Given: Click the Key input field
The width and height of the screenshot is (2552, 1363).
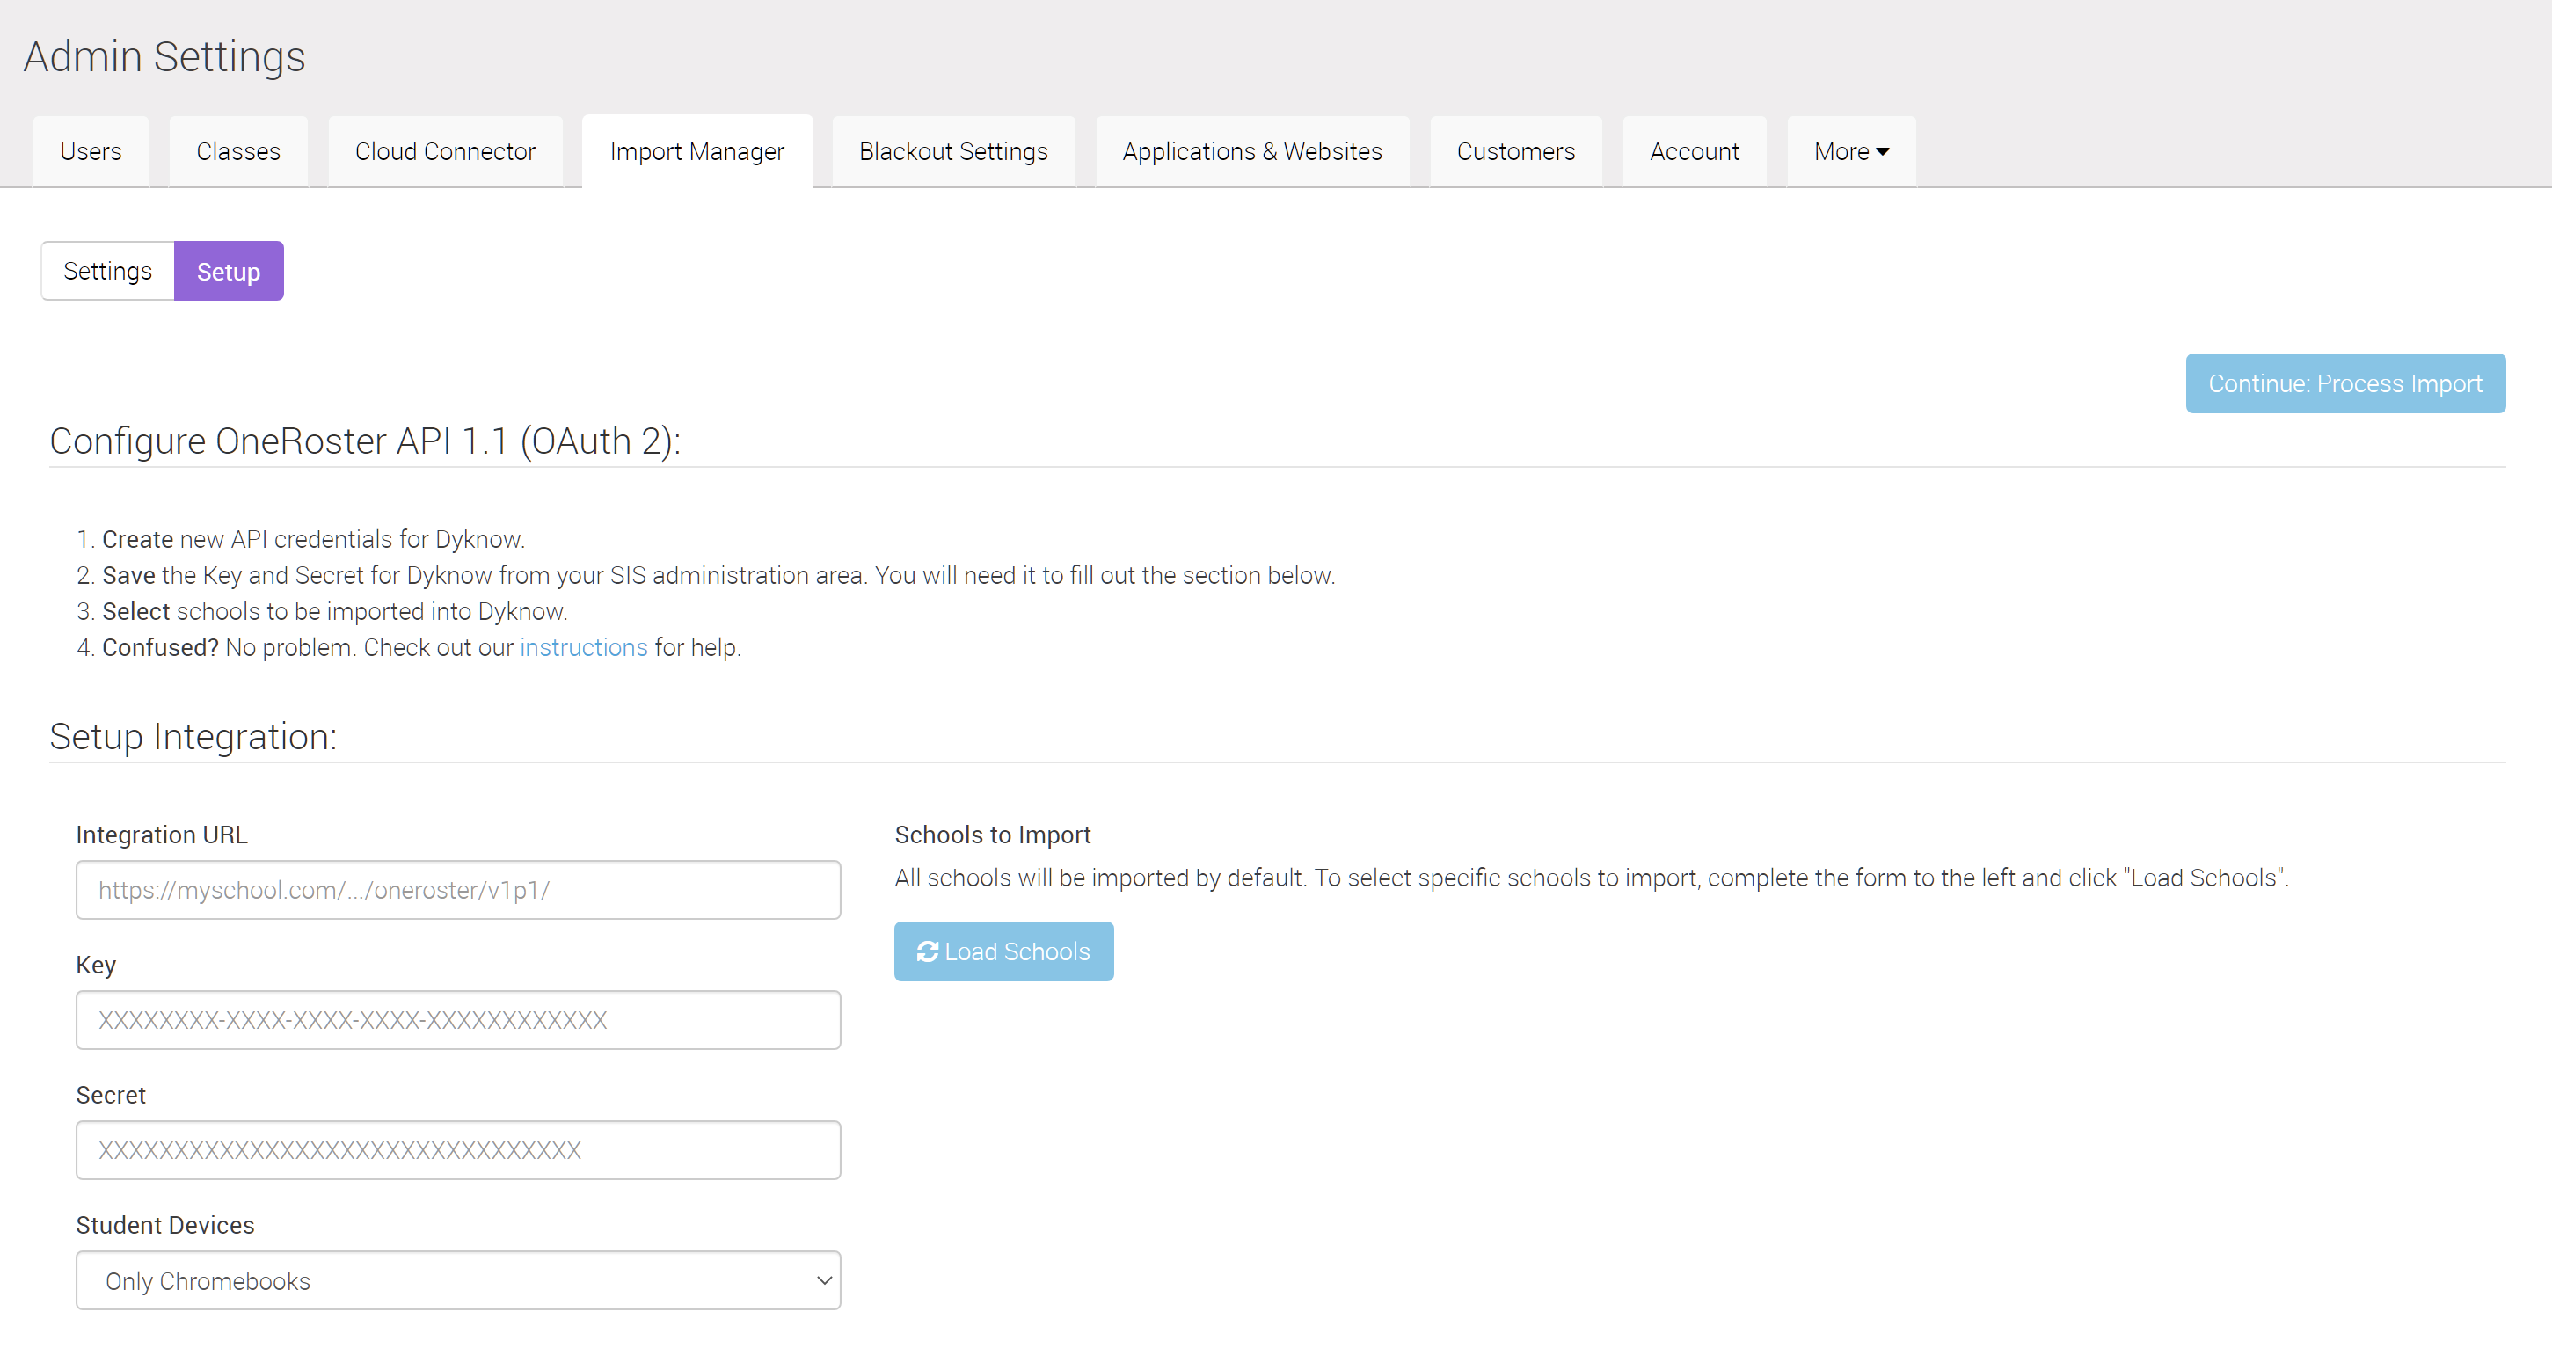Looking at the screenshot, I should point(457,1019).
